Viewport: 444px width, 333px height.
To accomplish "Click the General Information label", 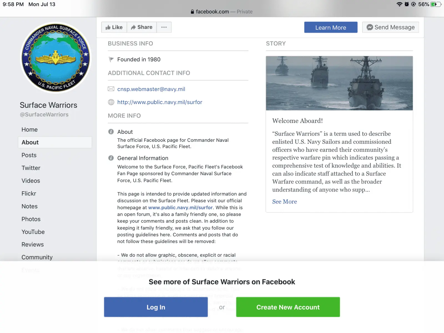I will click(143, 158).
